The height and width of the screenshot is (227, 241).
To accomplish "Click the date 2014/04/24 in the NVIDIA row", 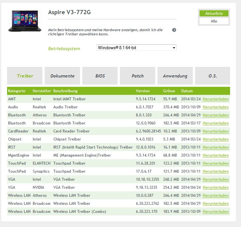I will pos(191,187).
